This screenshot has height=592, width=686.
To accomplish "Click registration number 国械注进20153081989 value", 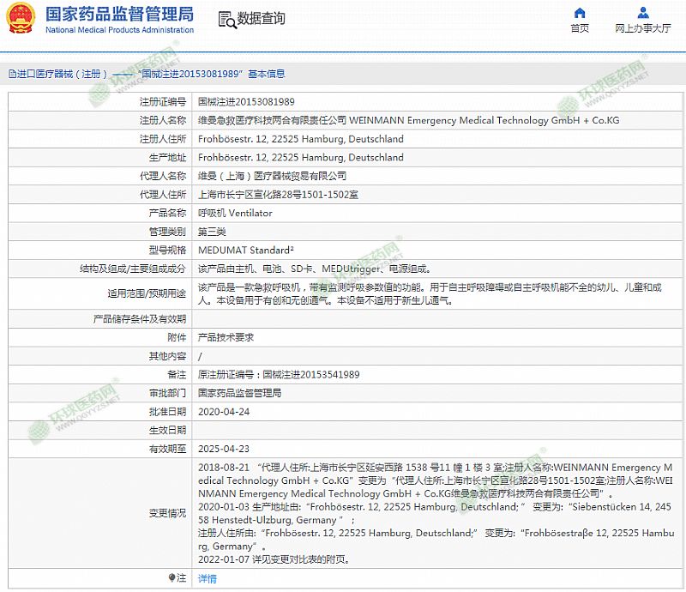I will pyautogui.click(x=246, y=101).
